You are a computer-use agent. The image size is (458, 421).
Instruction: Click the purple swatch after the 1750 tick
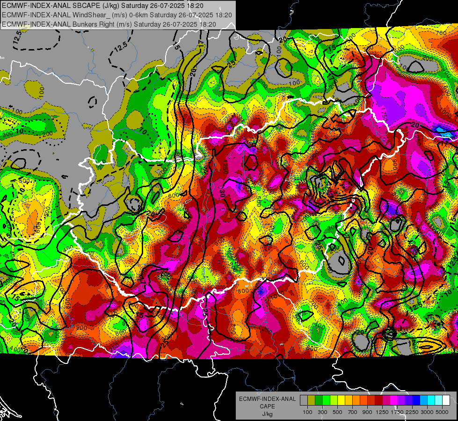[401, 400]
